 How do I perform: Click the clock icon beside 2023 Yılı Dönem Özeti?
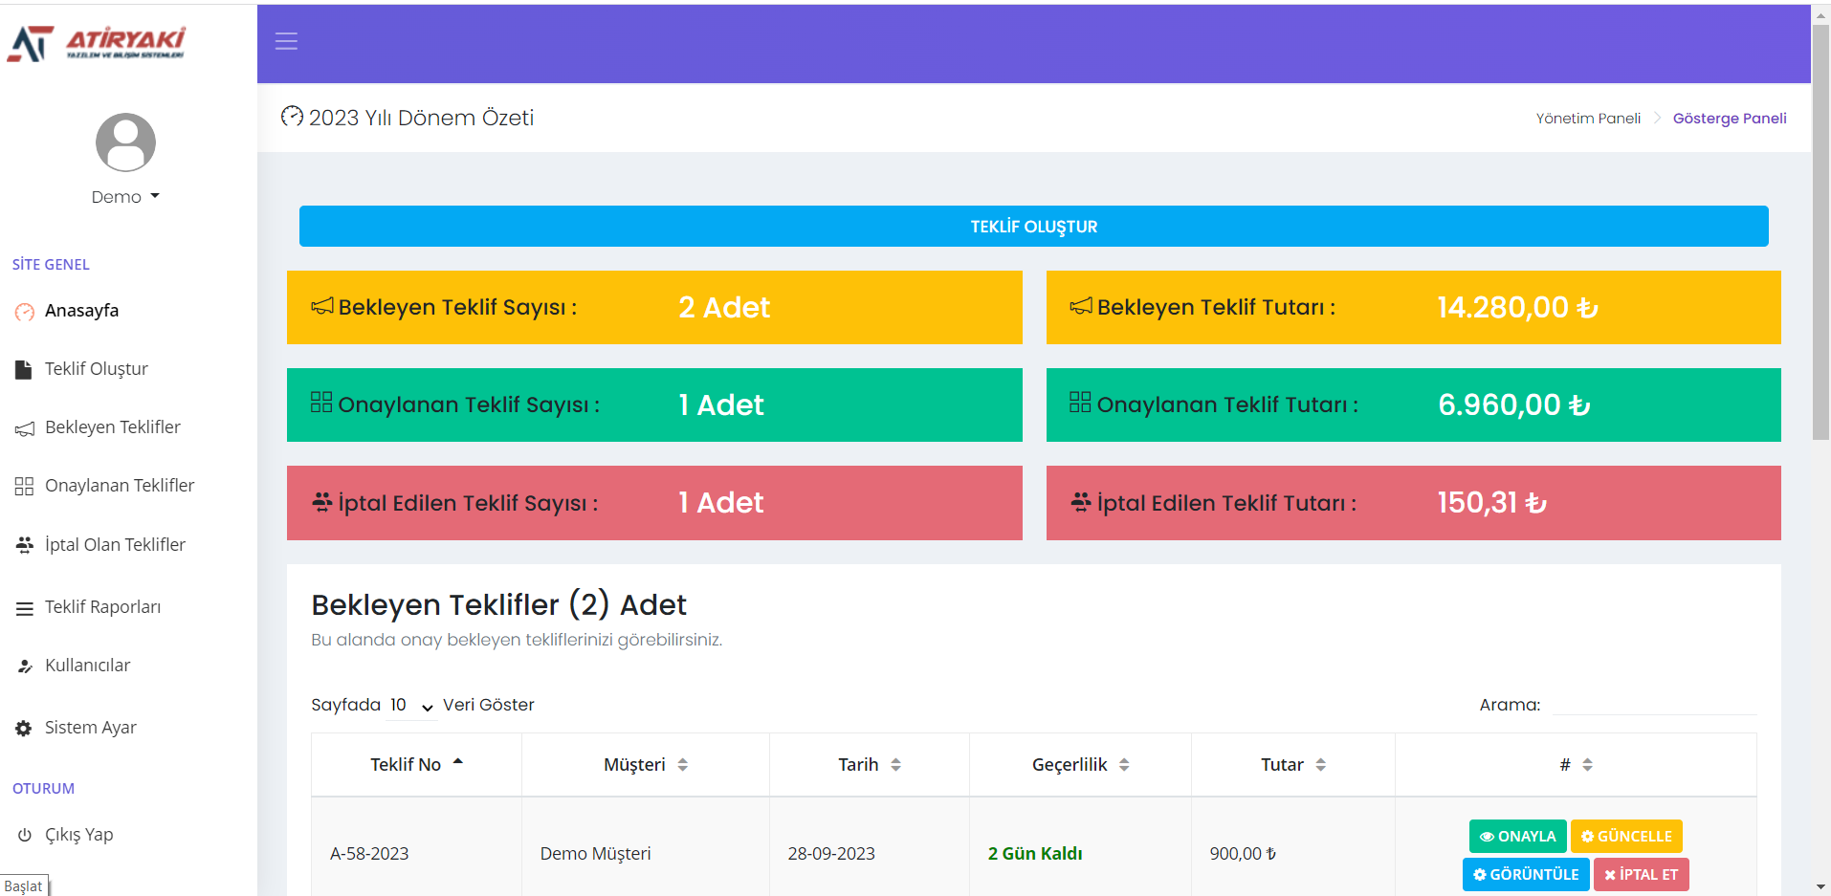292,117
